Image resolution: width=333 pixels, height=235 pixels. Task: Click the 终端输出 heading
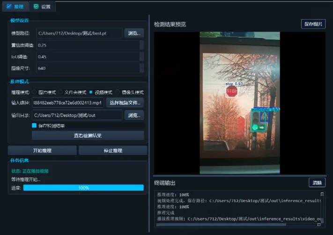click(165, 183)
